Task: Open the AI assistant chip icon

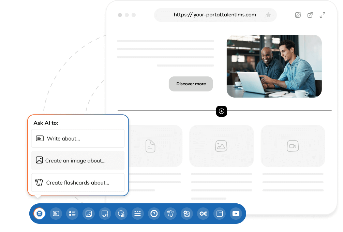Action: click(39, 214)
